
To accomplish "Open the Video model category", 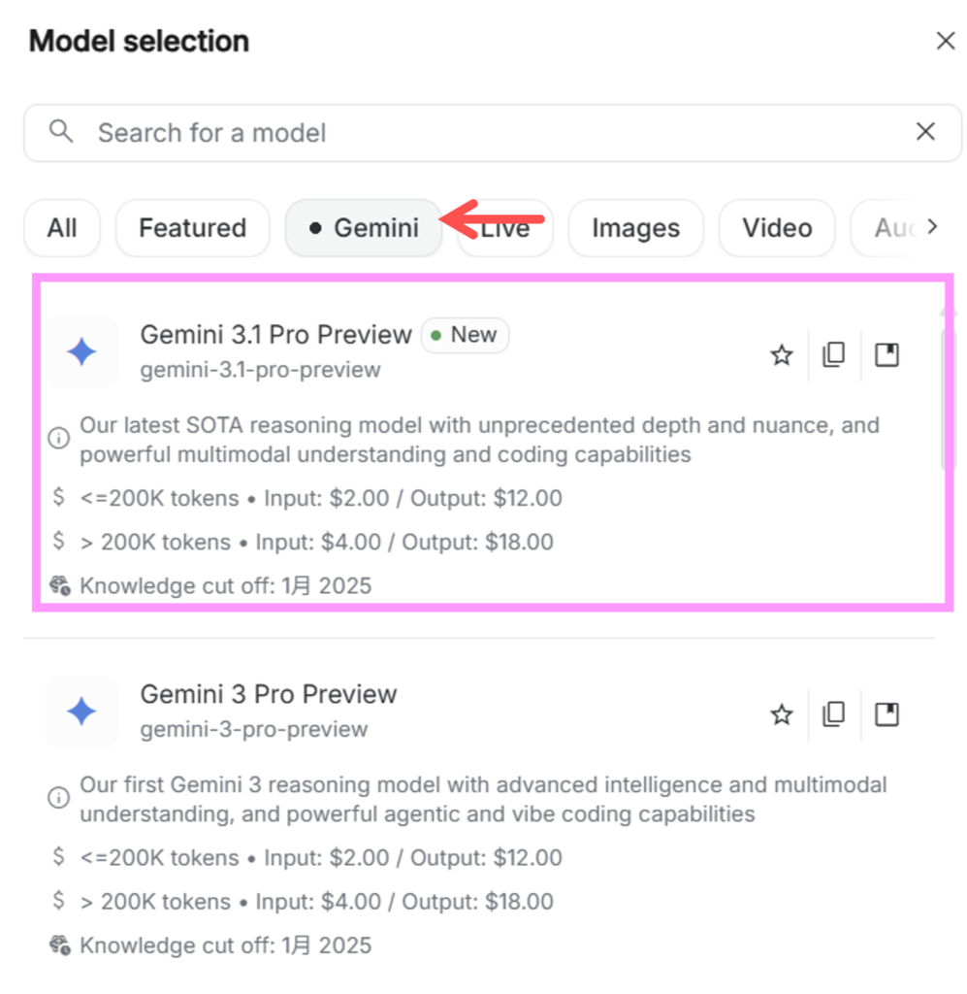I will coord(776,228).
